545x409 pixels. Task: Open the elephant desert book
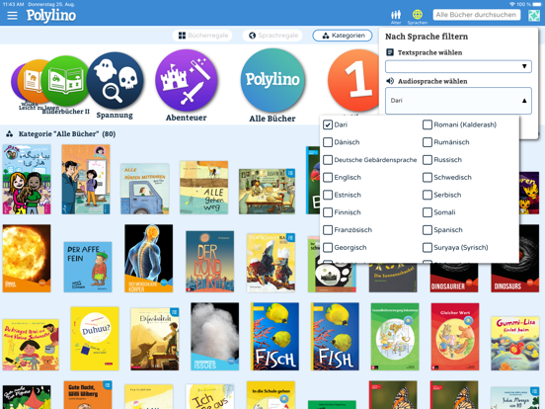155,339
